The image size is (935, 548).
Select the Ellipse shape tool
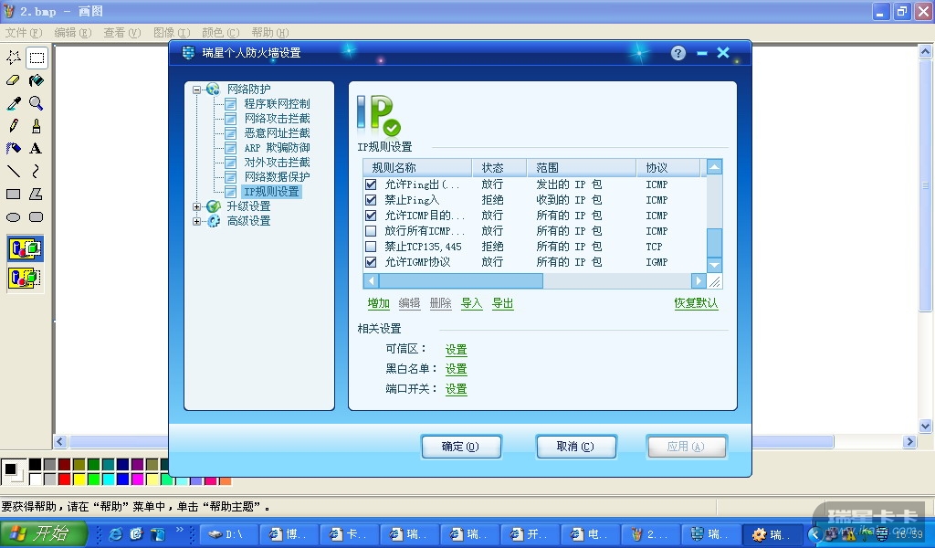[x=14, y=217]
